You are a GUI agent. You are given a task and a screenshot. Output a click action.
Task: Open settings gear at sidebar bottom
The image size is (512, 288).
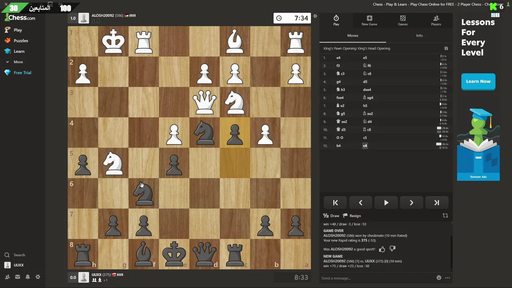[38, 277]
